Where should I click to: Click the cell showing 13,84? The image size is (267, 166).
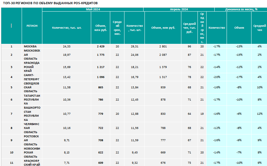coord(134,87)
